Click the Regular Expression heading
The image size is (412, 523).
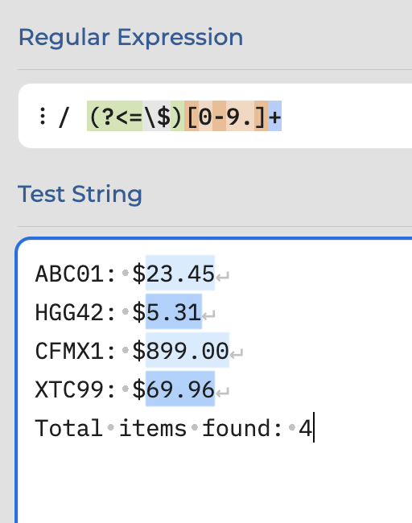pos(131,38)
